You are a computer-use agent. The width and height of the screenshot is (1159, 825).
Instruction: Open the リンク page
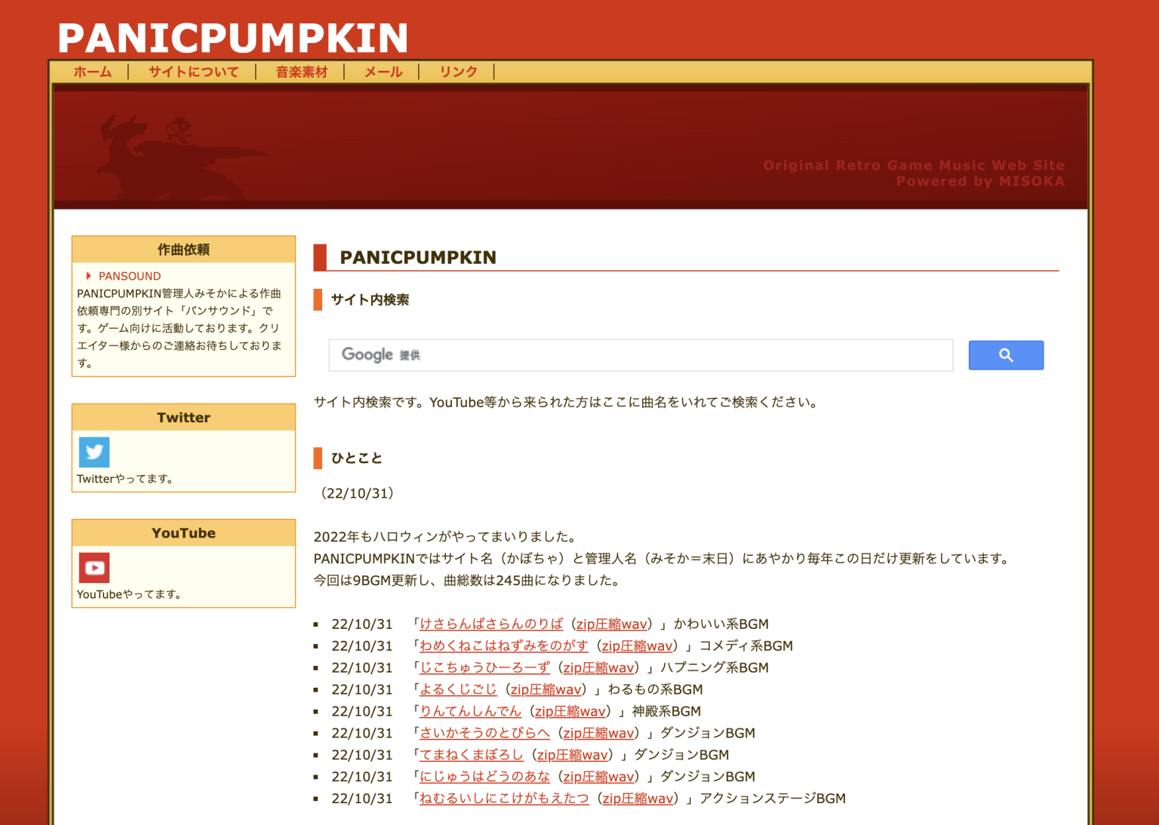click(x=458, y=71)
